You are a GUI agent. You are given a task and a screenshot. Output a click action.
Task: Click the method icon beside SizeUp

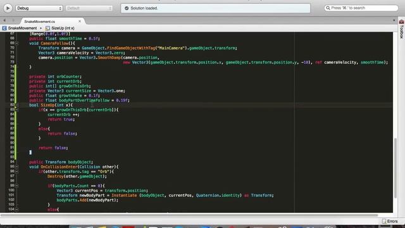[x=47, y=28]
